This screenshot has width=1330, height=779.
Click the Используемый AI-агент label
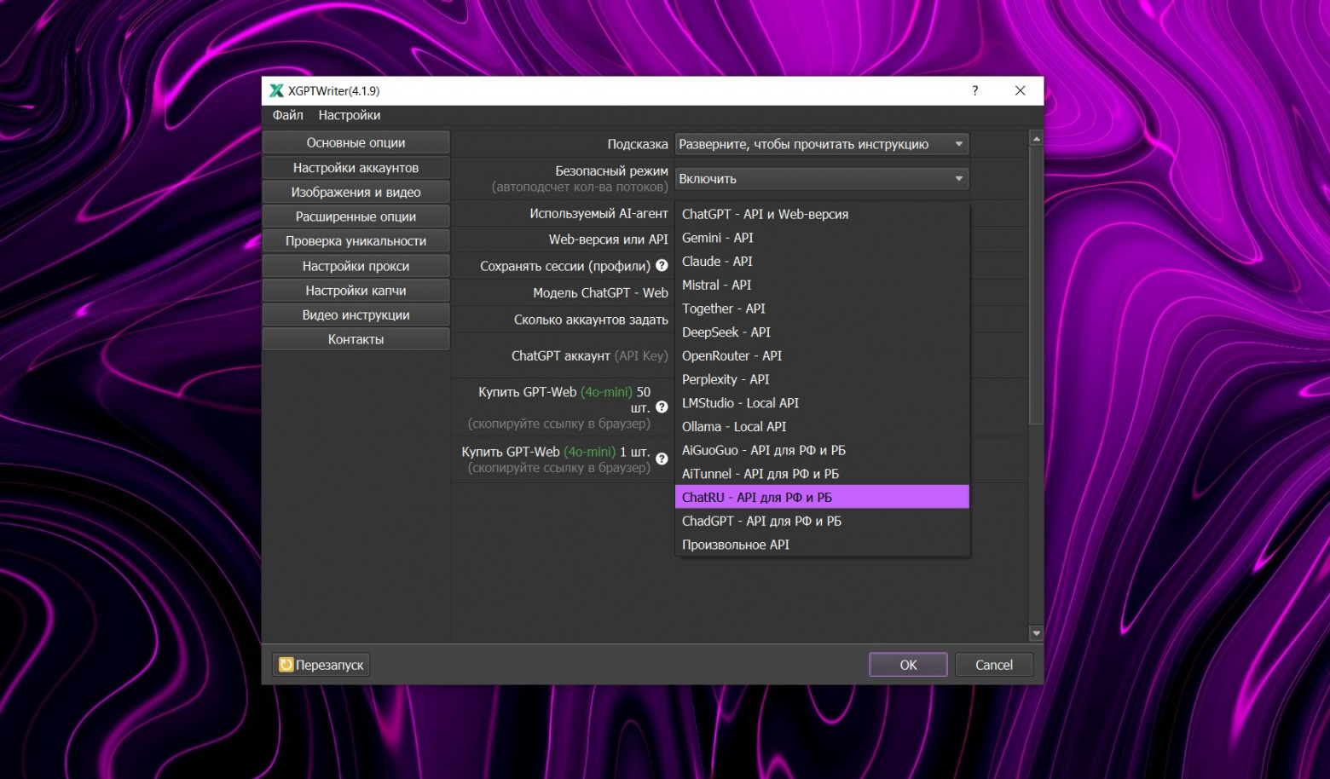pos(598,214)
